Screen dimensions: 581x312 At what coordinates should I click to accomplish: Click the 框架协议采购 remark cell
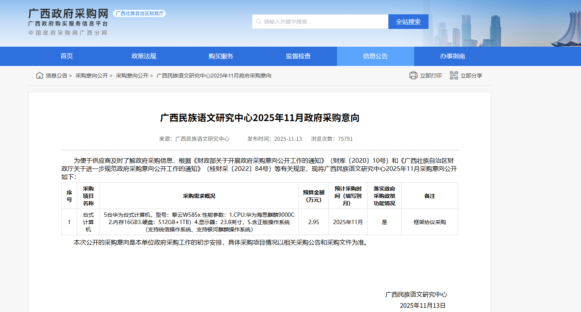coord(430,222)
